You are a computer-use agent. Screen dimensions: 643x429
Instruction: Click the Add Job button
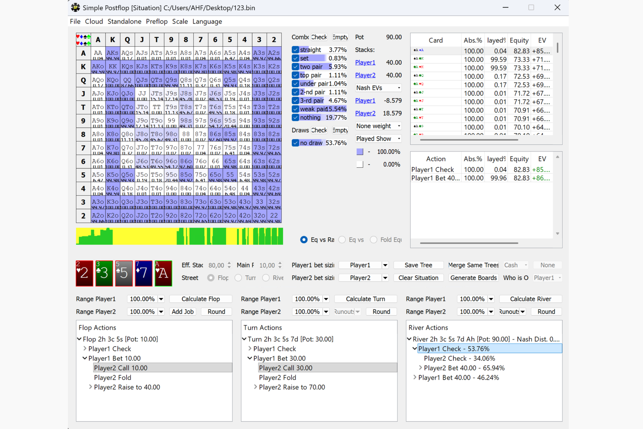tap(183, 312)
